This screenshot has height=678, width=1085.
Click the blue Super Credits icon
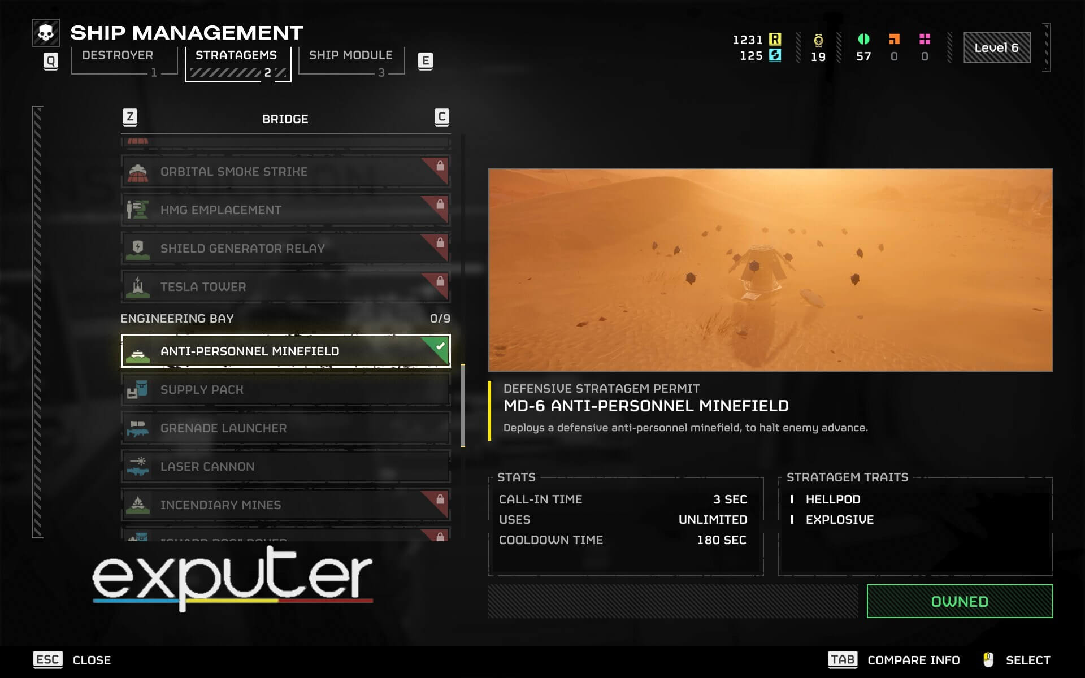pos(775,55)
